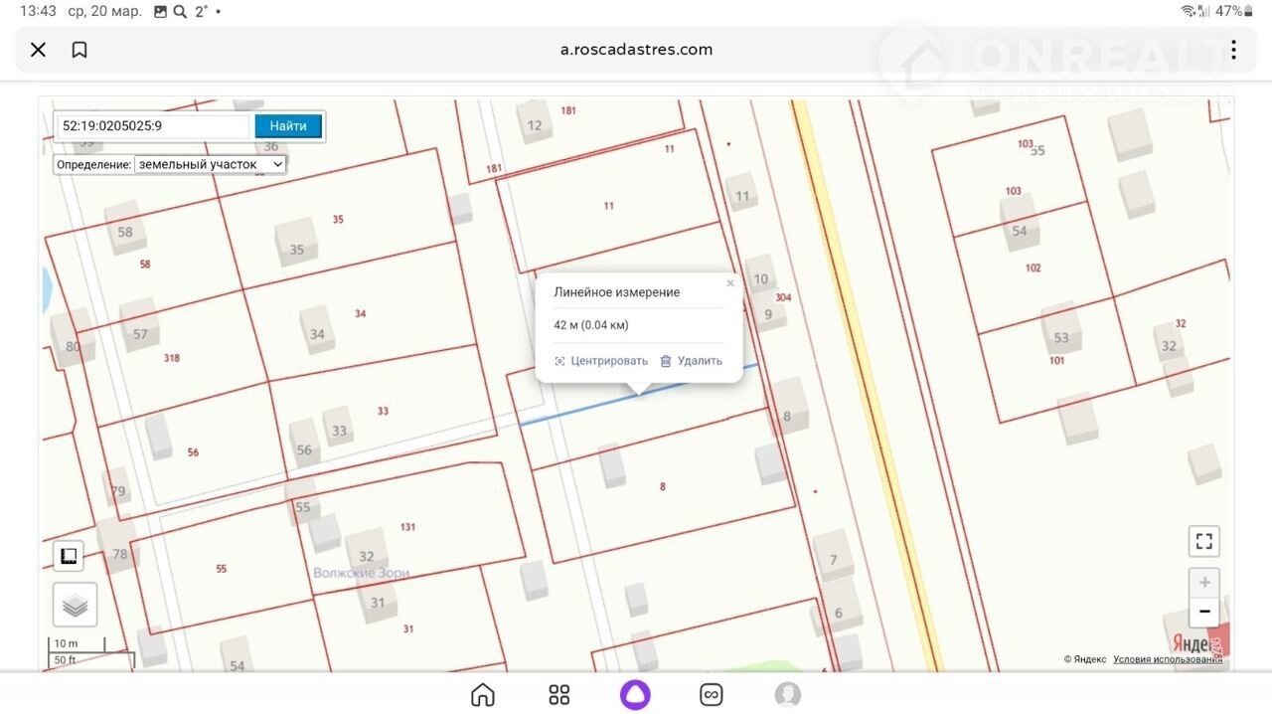Toggle fullscreen map view
1272x714 pixels.
click(1203, 542)
